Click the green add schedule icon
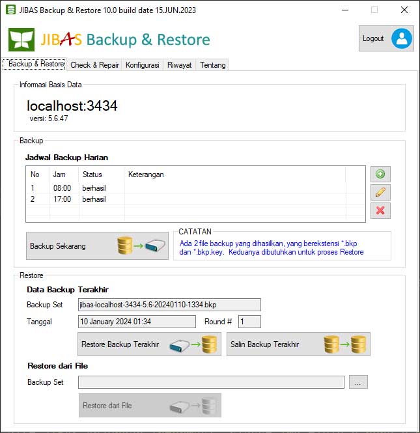This screenshot has width=420, height=433. coord(380,174)
